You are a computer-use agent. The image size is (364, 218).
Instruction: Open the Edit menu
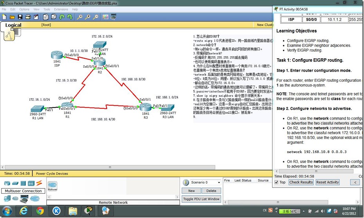pos(13,9)
